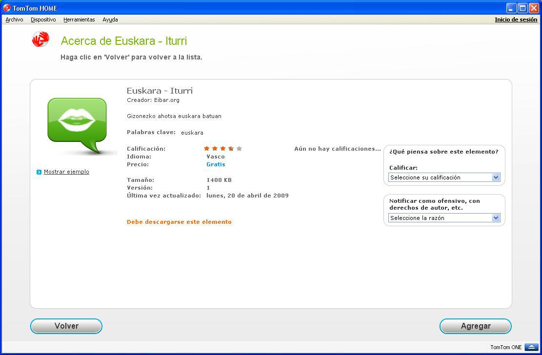Click the first rating star
The image size is (542, 355).
207,149
